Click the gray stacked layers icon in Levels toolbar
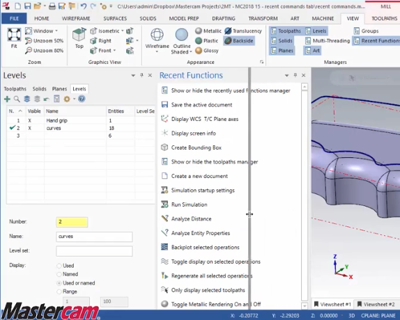Viewport: 400px width, 320px height. pyautogui.click(x=37, y=99)
